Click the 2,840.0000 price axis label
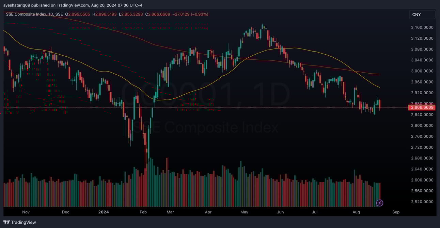The image size is (440, 228). (x=422, y=115)
